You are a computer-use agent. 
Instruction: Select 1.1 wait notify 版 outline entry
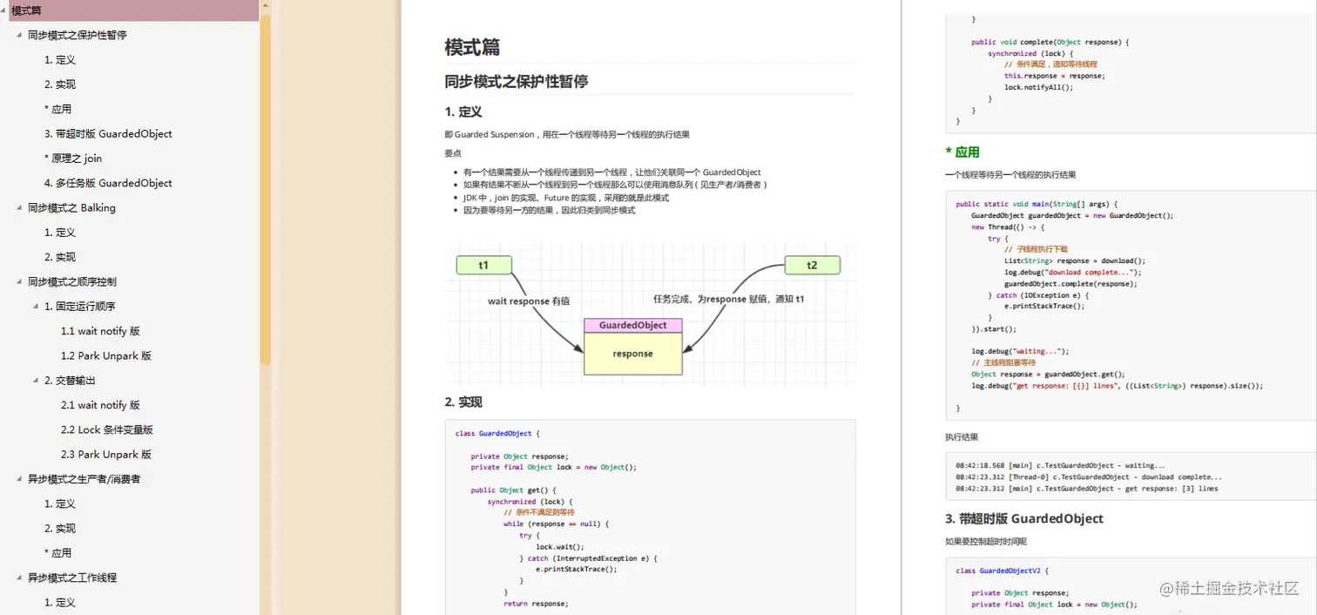coord(100,331)
